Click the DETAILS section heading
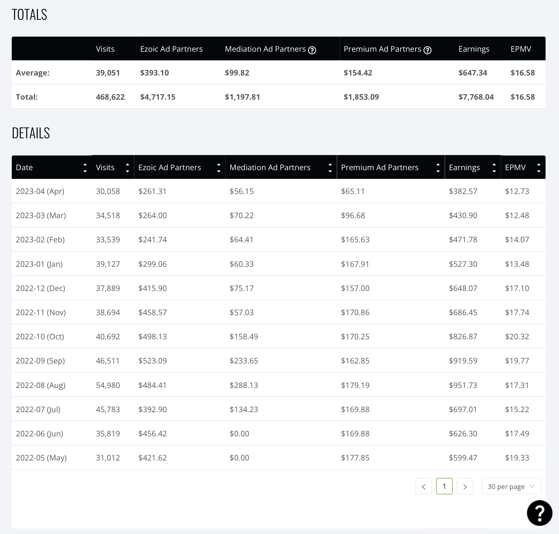The image size is (559, 534). (x=31, y=133)
